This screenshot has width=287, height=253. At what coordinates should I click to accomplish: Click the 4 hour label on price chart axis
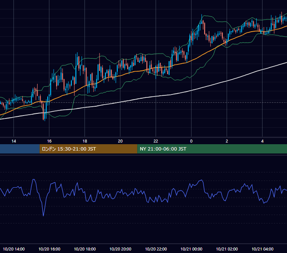262,141
